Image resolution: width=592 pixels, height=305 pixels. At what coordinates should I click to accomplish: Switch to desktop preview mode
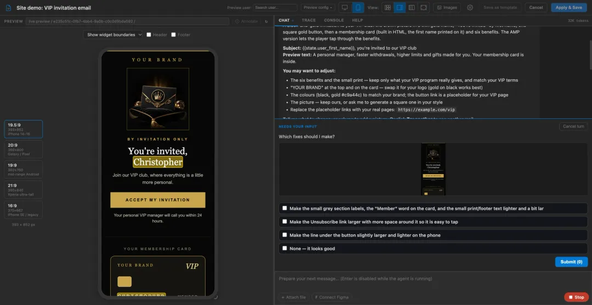[345, 8]
